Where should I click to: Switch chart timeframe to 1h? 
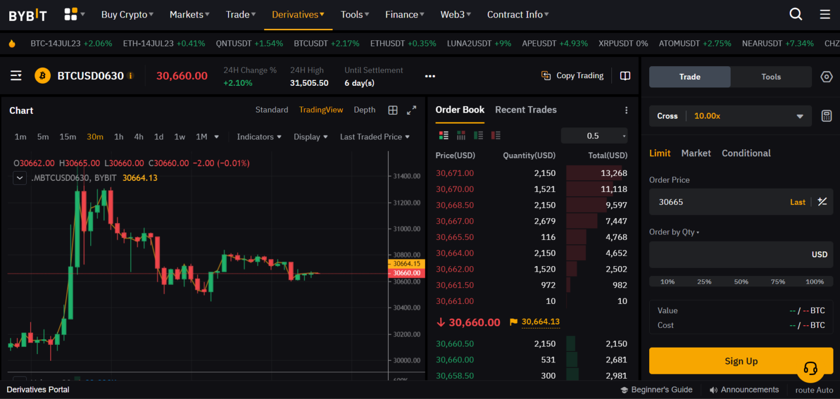119,137
